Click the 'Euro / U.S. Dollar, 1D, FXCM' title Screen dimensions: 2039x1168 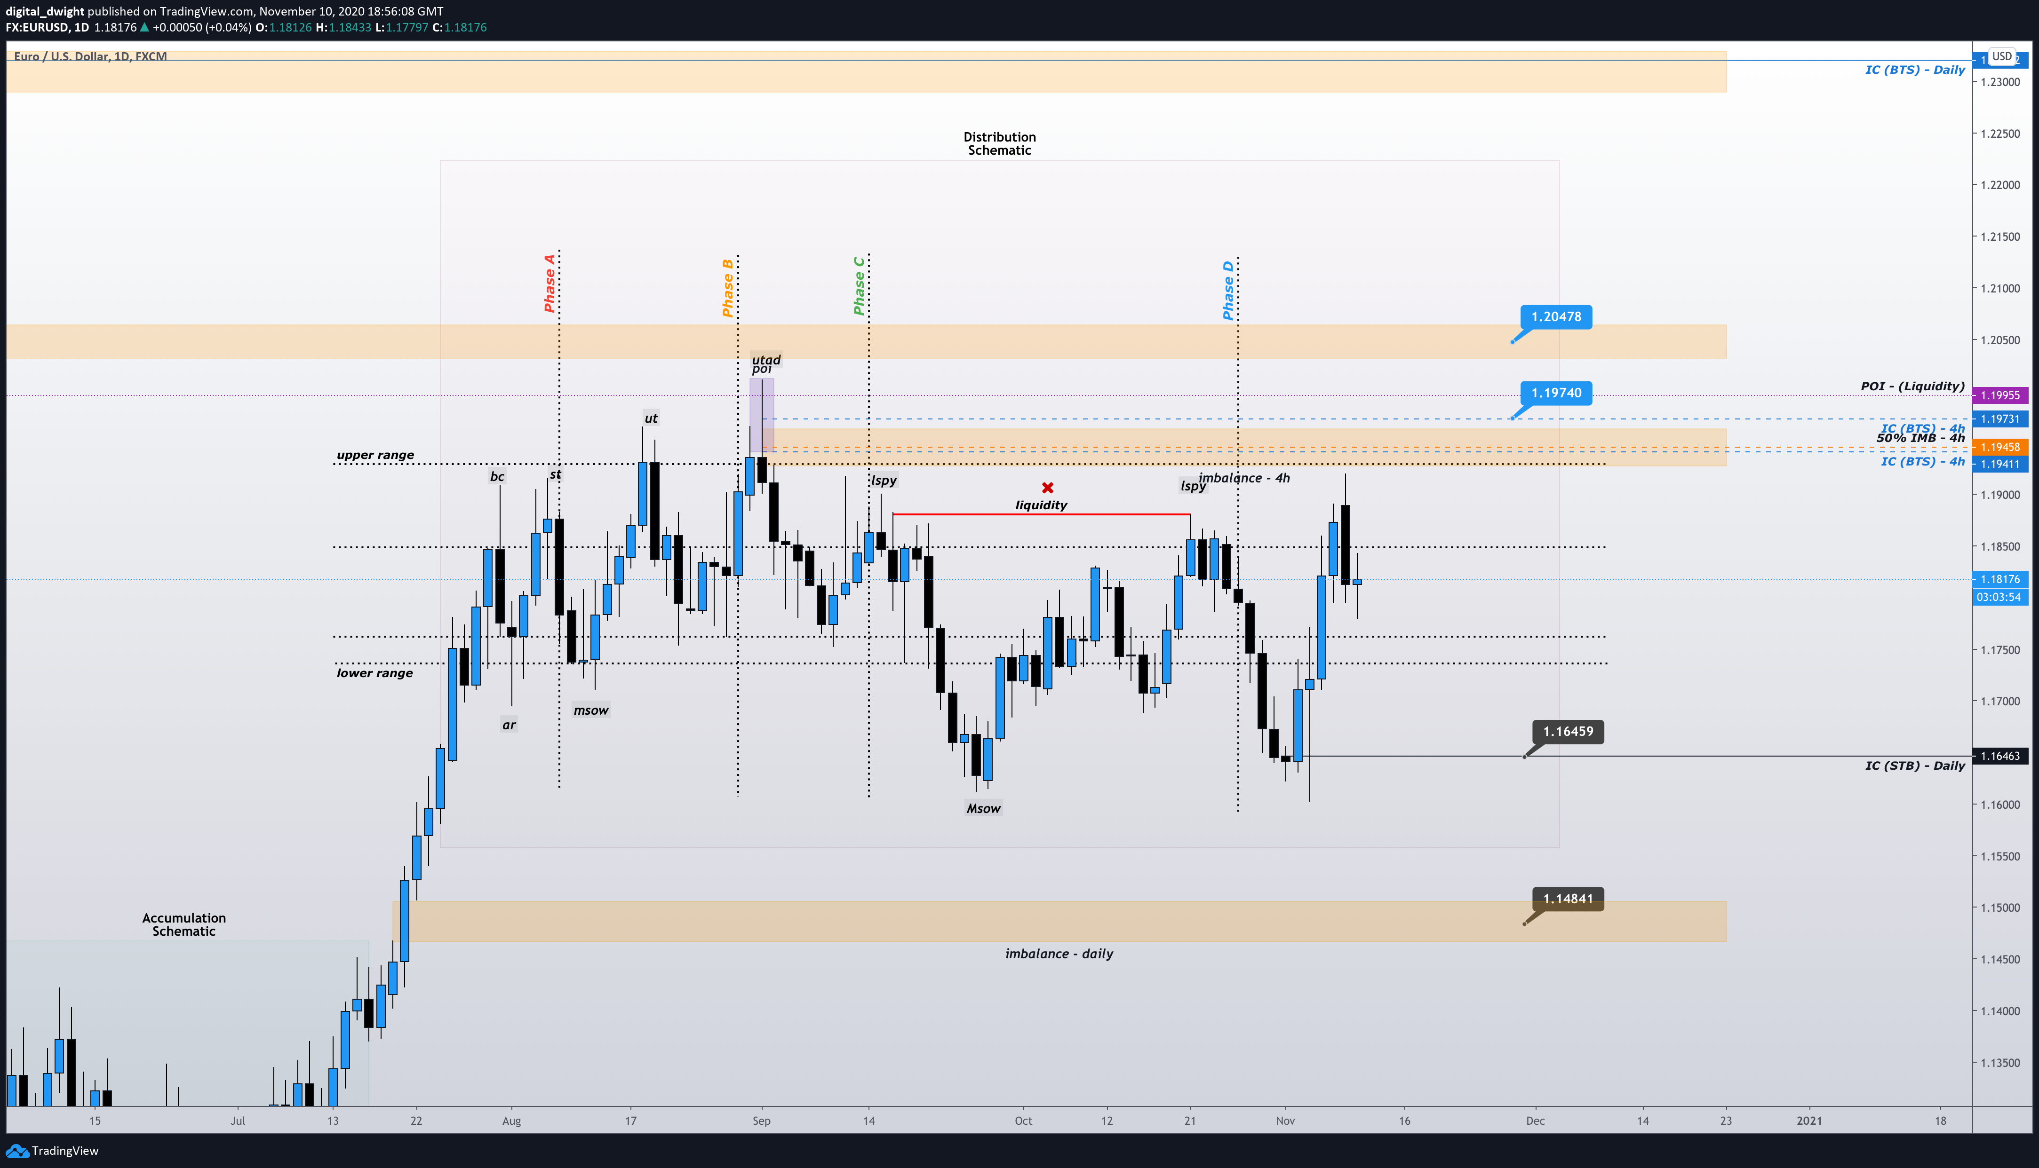click(90, 56)
